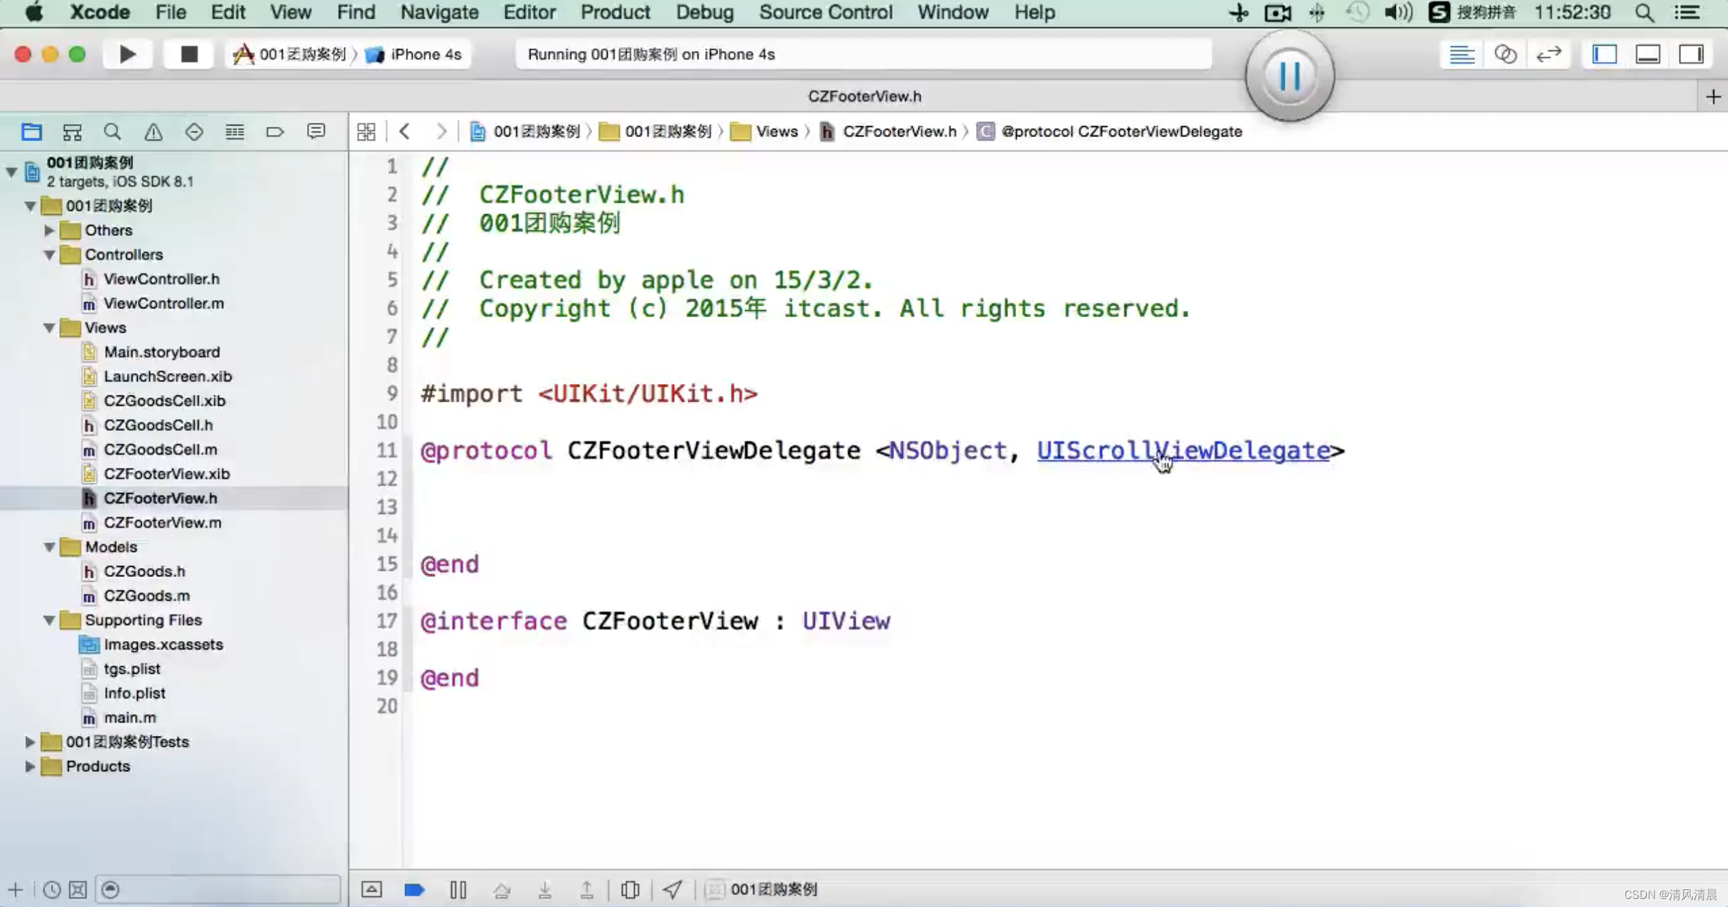Click the Stop button to halt execution

coord(189,54)
